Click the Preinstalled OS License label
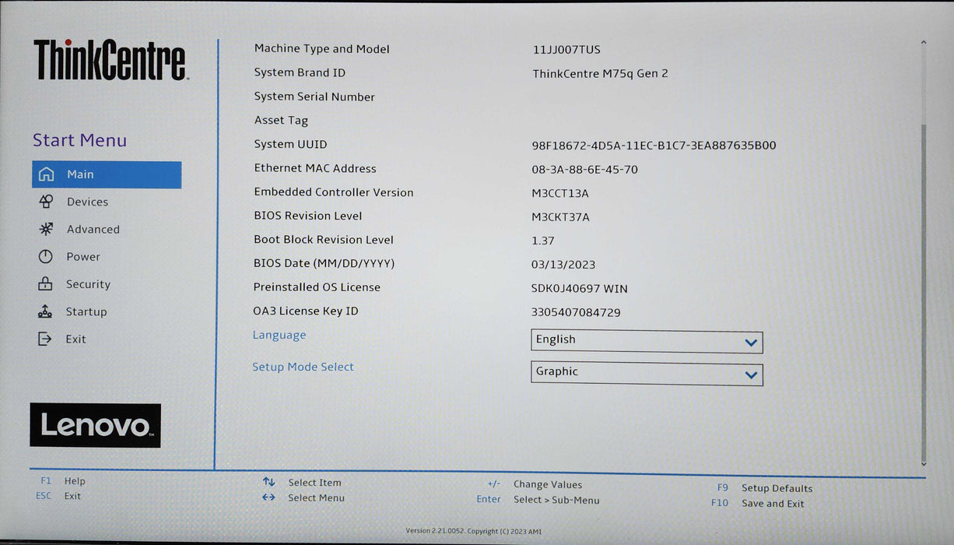This screenshot has height=545, width=954. click(x=317, y=287)
